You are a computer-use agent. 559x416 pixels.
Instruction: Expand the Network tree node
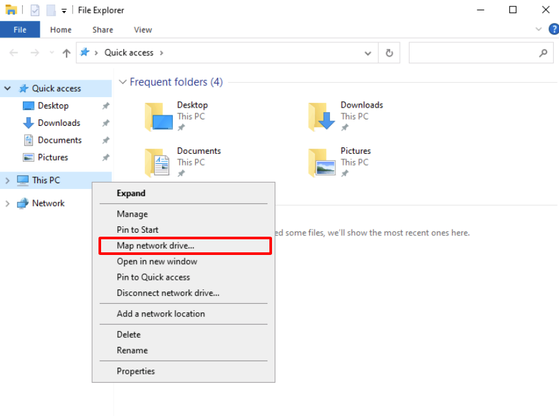[x=8, y=203]
